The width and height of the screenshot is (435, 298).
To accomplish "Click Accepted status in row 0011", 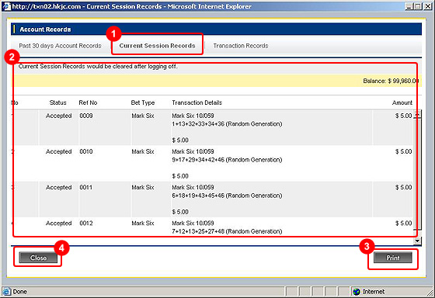I will tap(58, 187).
